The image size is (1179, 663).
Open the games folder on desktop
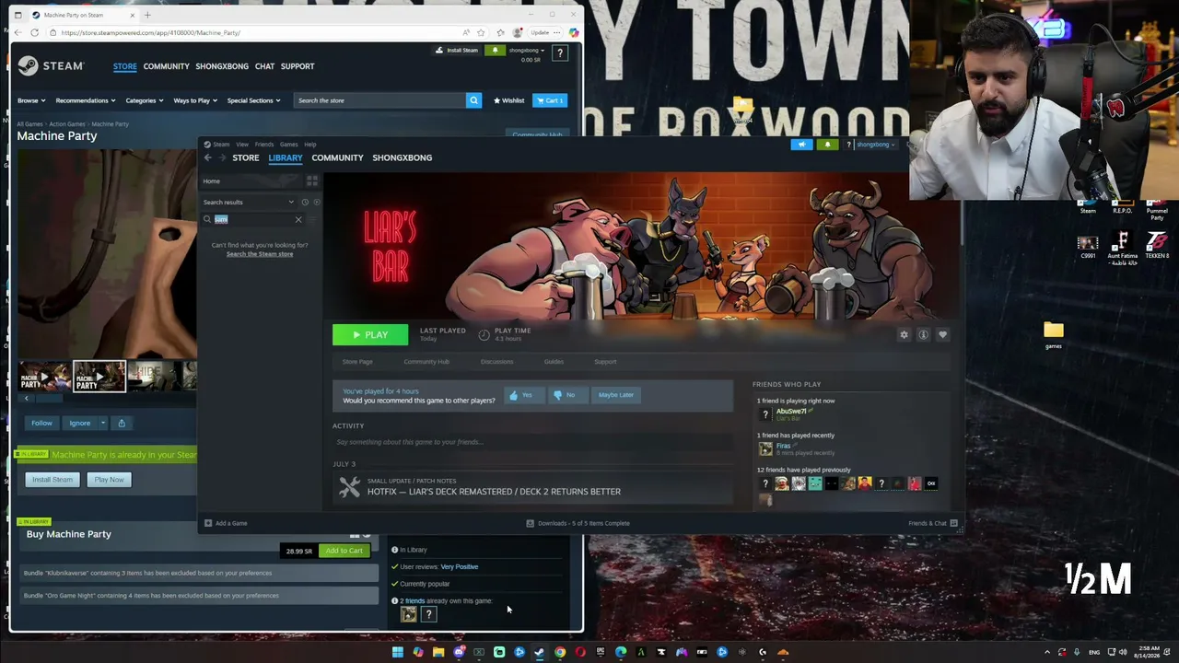[x=1054, y=334]
